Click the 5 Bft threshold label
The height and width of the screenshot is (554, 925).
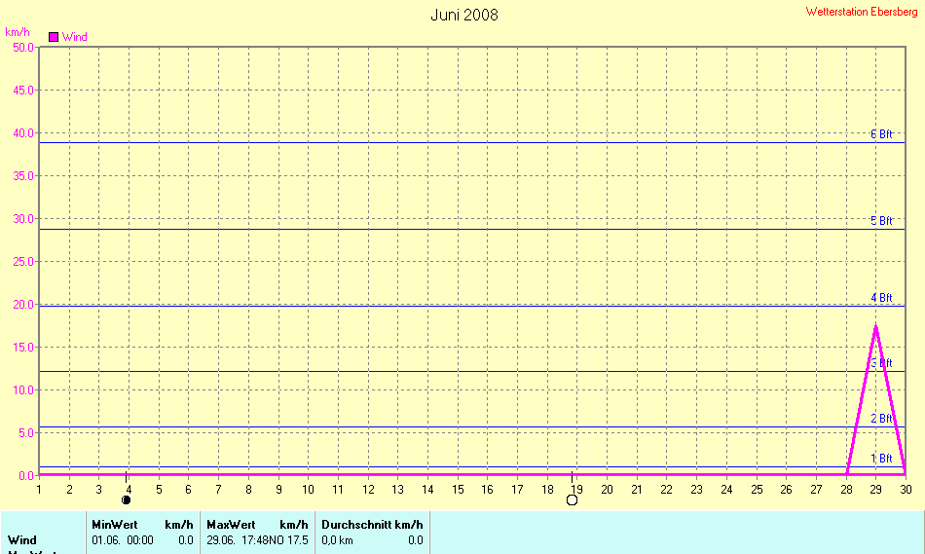click(x=881, y=221)
